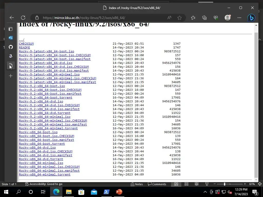This screenshot has width=263, height=197.
Task: Open PowerShell from the taskbar
Action: tap(107, 192)
